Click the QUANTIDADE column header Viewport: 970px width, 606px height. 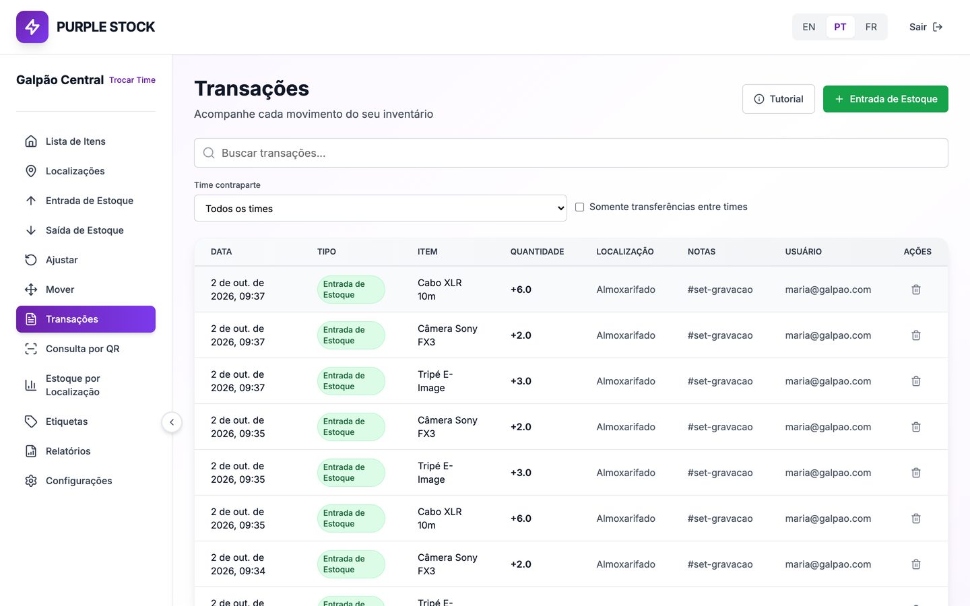[538, 252]
